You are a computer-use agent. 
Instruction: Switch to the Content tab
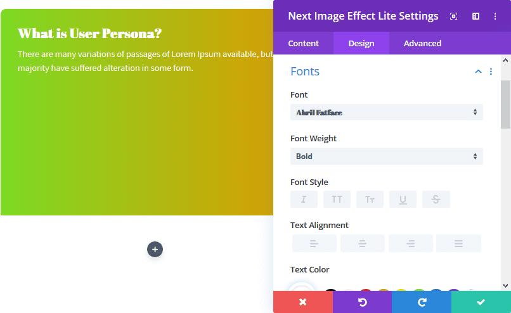304,43
